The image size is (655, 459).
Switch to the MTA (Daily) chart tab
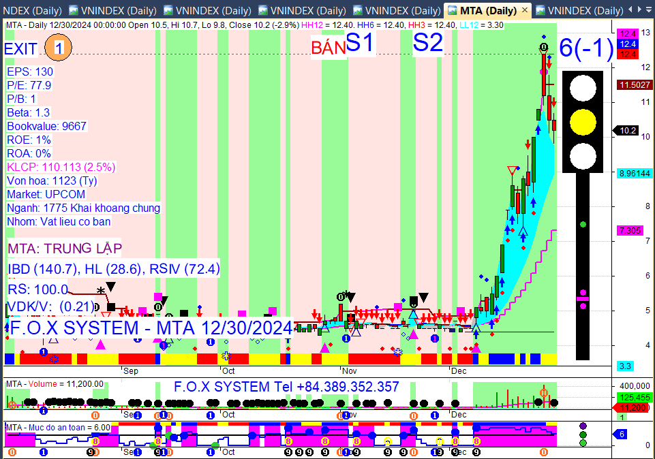pyautogui.click(x=487, y=10)
